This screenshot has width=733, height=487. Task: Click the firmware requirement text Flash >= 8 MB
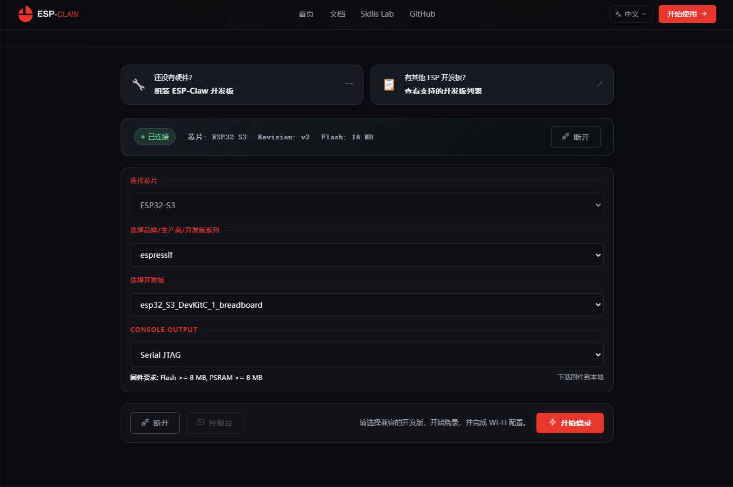(x=197, y=378)
